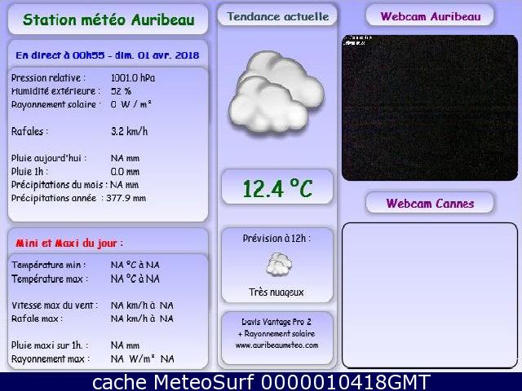
Task: Click the Mini et Maxi du jour heading
Action: point(69,243)
